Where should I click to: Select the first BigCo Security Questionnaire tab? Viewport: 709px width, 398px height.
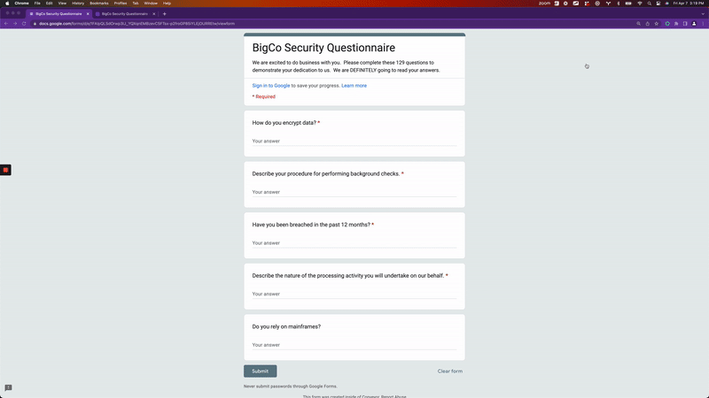tap(58, 14)
